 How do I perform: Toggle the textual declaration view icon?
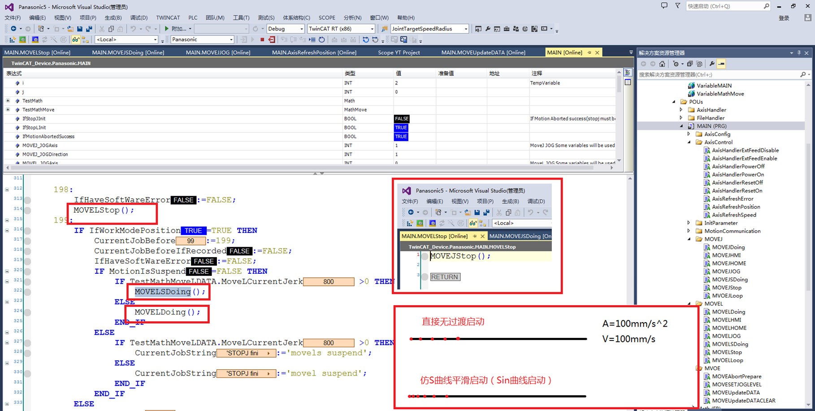(628, 73)
